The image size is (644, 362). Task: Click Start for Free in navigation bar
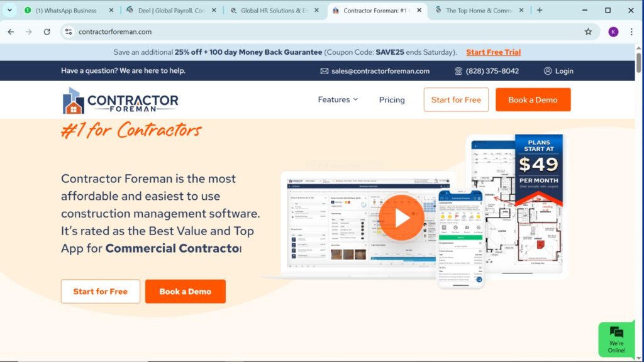456,100
